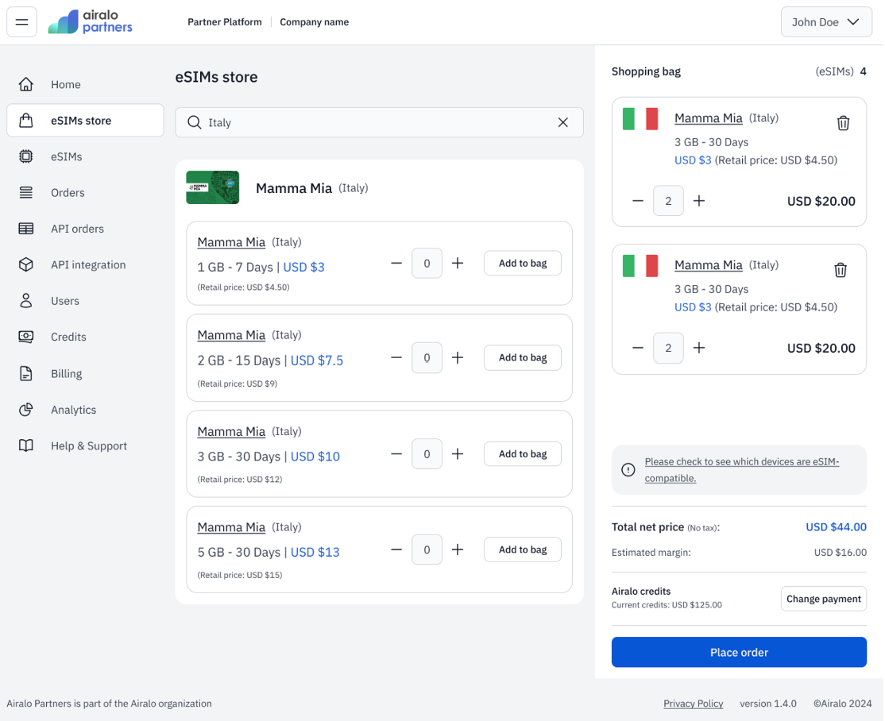
Task: Remove the second shopping bag item via trash icon
Action: (841, 270)
